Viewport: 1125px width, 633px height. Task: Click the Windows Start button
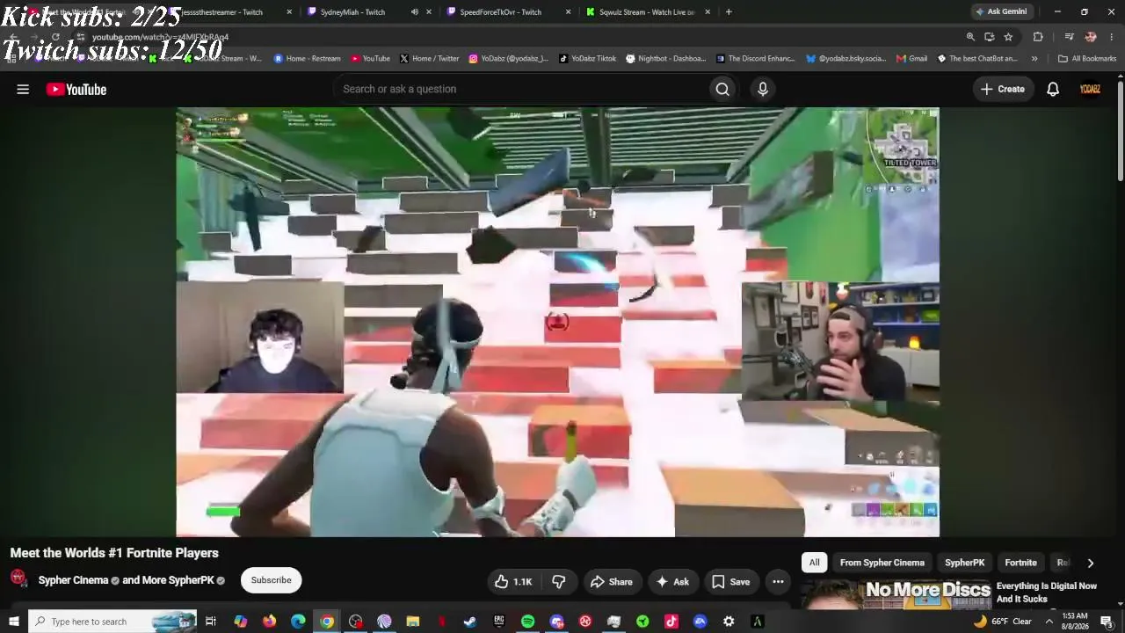(x=13, y=622)
